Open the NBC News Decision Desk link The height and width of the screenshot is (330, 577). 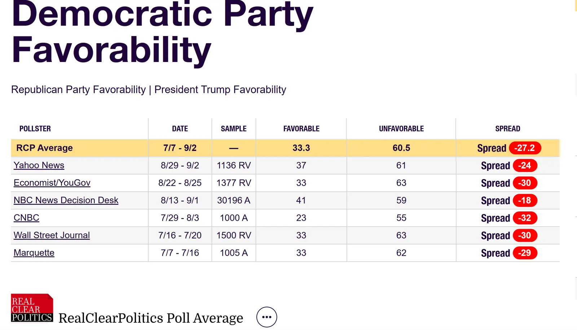[66, 200]
